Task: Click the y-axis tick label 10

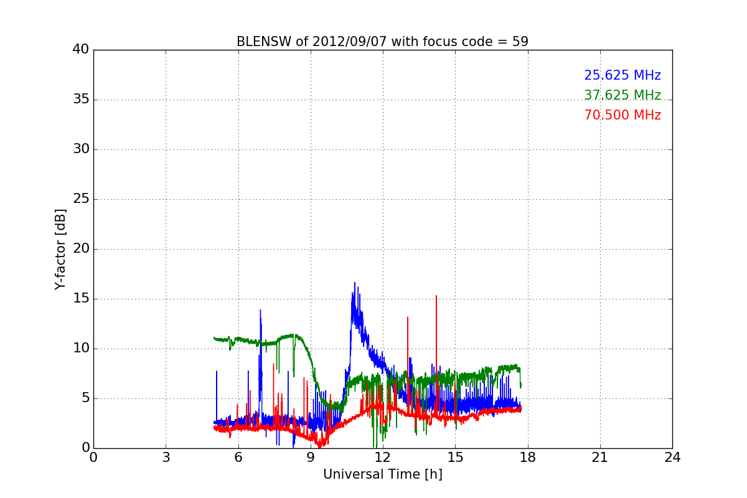Action: click(81, 349)
